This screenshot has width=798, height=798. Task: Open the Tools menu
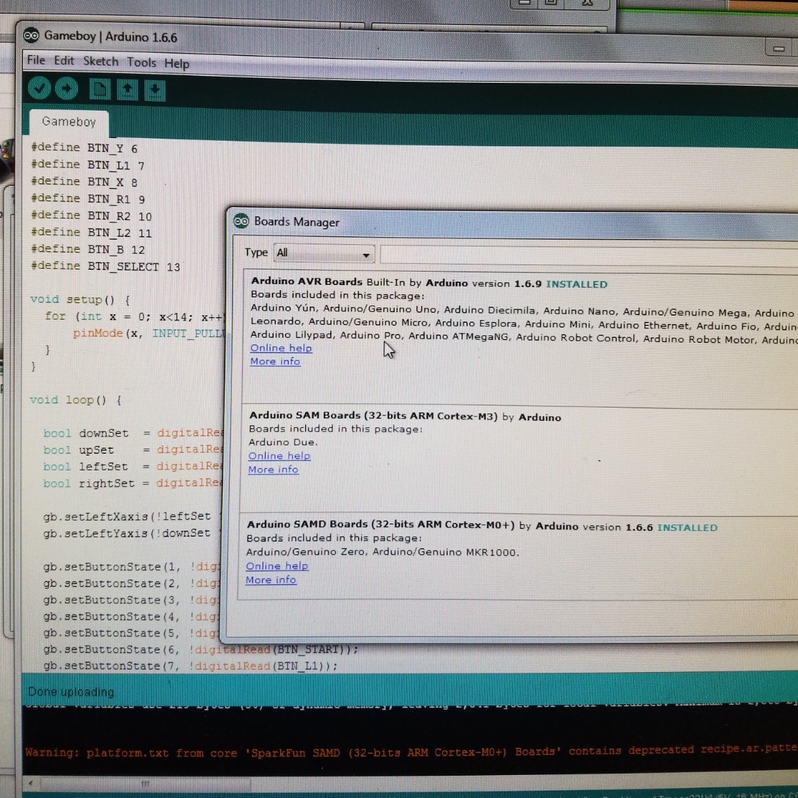tap(141, 62)
